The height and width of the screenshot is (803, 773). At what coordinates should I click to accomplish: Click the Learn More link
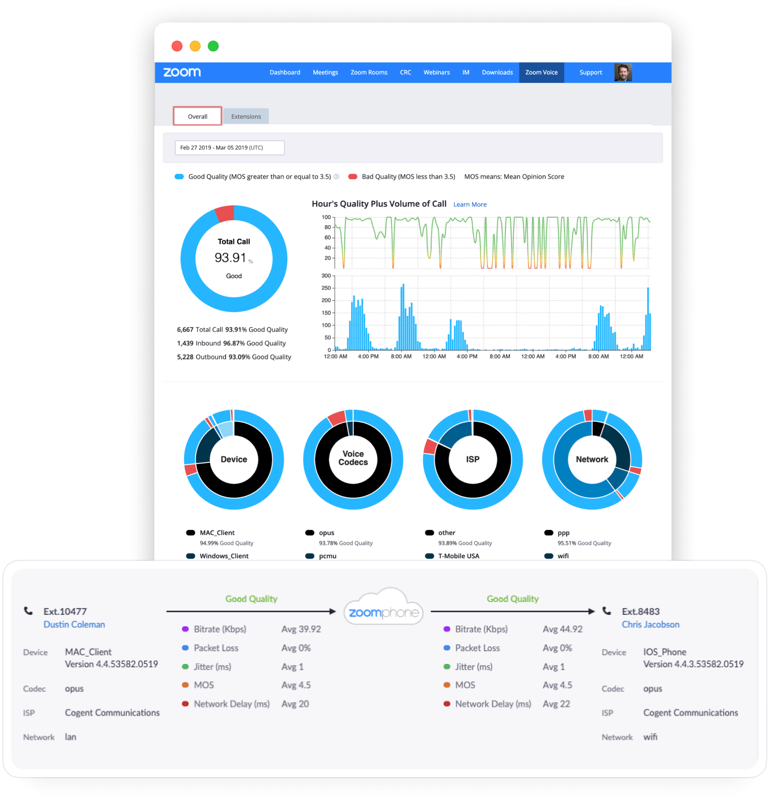(x=470, y=205)
